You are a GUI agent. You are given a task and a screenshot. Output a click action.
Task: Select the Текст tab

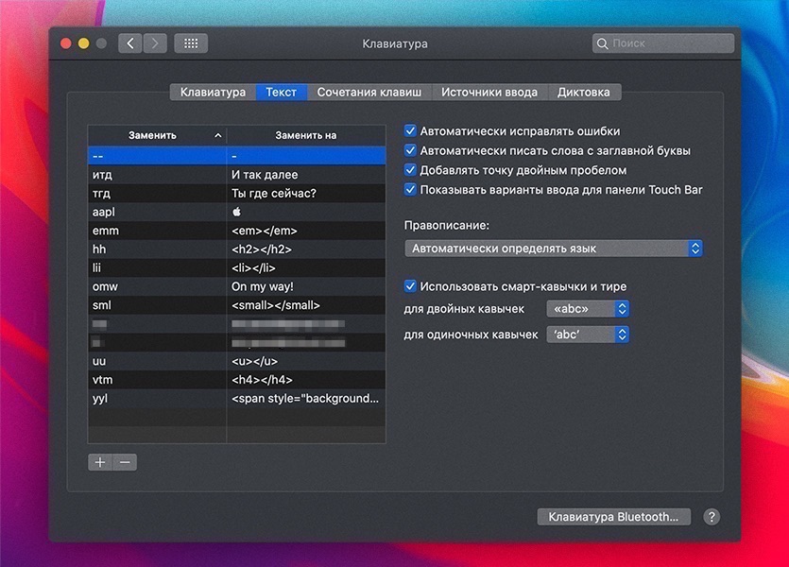[x=282, y=92]
